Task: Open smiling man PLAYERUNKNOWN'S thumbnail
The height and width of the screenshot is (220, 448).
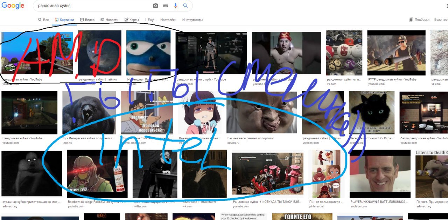Action: [380, 174]
